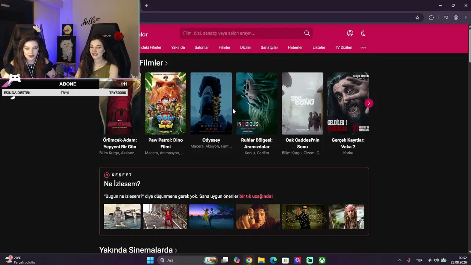The width and height of the screenshot is (471, 265).
Task: Switch to Google Chrome on the taskbar
Action: click(249, 260)
